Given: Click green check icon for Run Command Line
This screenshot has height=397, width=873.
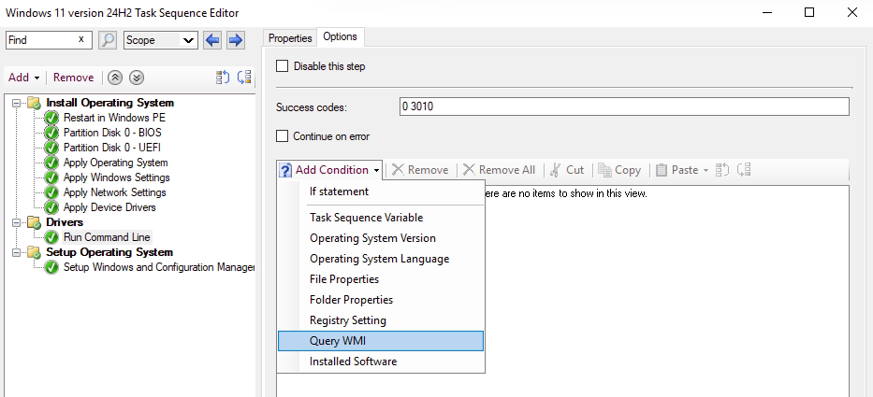Looking at the screenshot, I should point(51,237).
